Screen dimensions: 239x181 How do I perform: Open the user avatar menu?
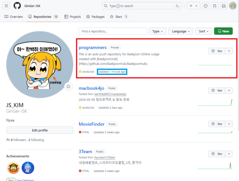pos(233,6)
